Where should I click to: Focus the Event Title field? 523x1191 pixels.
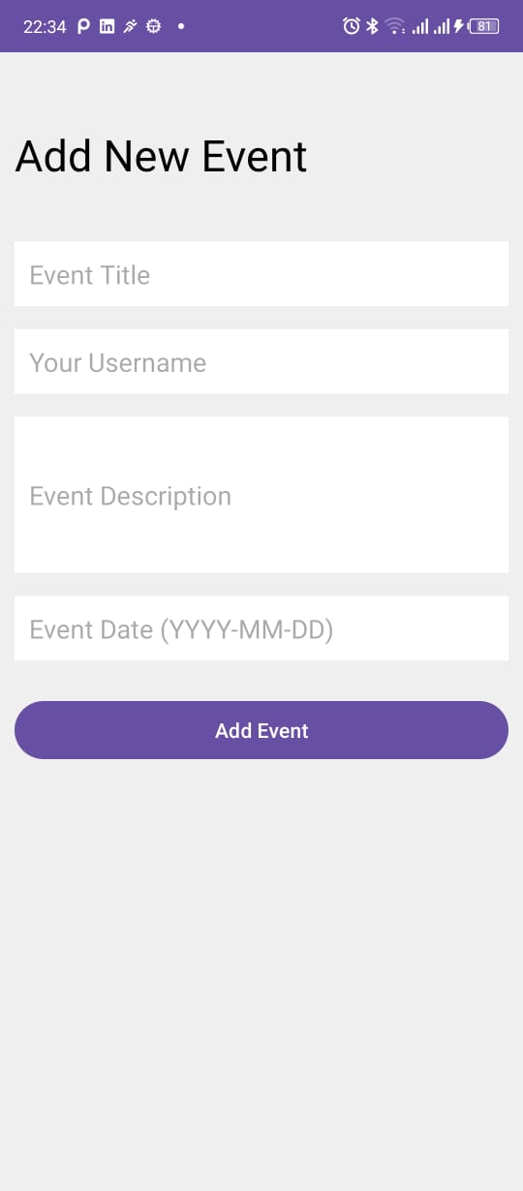(x=261, y=274)
